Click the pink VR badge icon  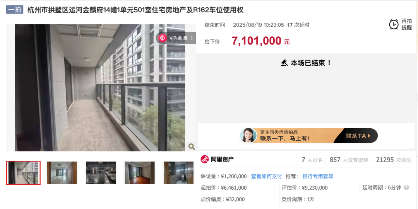(x=162, y=38)
